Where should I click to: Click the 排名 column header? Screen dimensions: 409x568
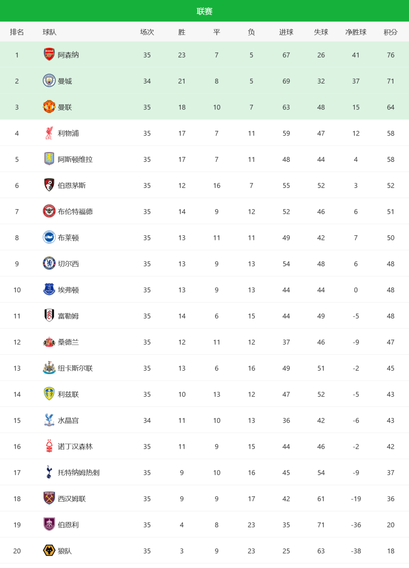tap(17, 32)
